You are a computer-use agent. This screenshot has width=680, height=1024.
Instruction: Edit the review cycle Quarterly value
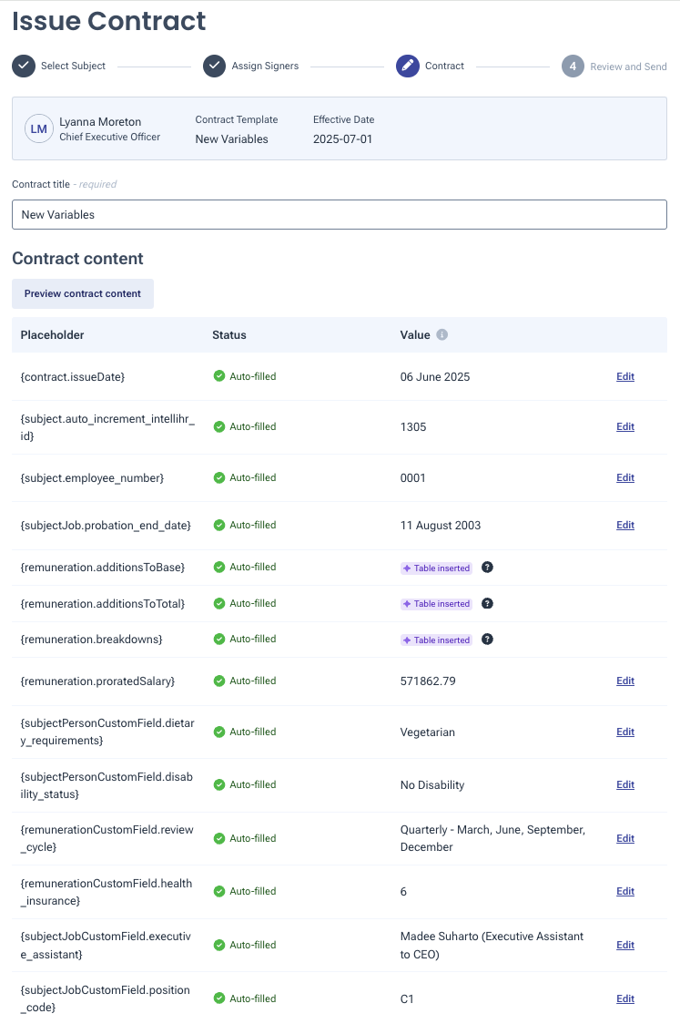[x=625, y=838]
